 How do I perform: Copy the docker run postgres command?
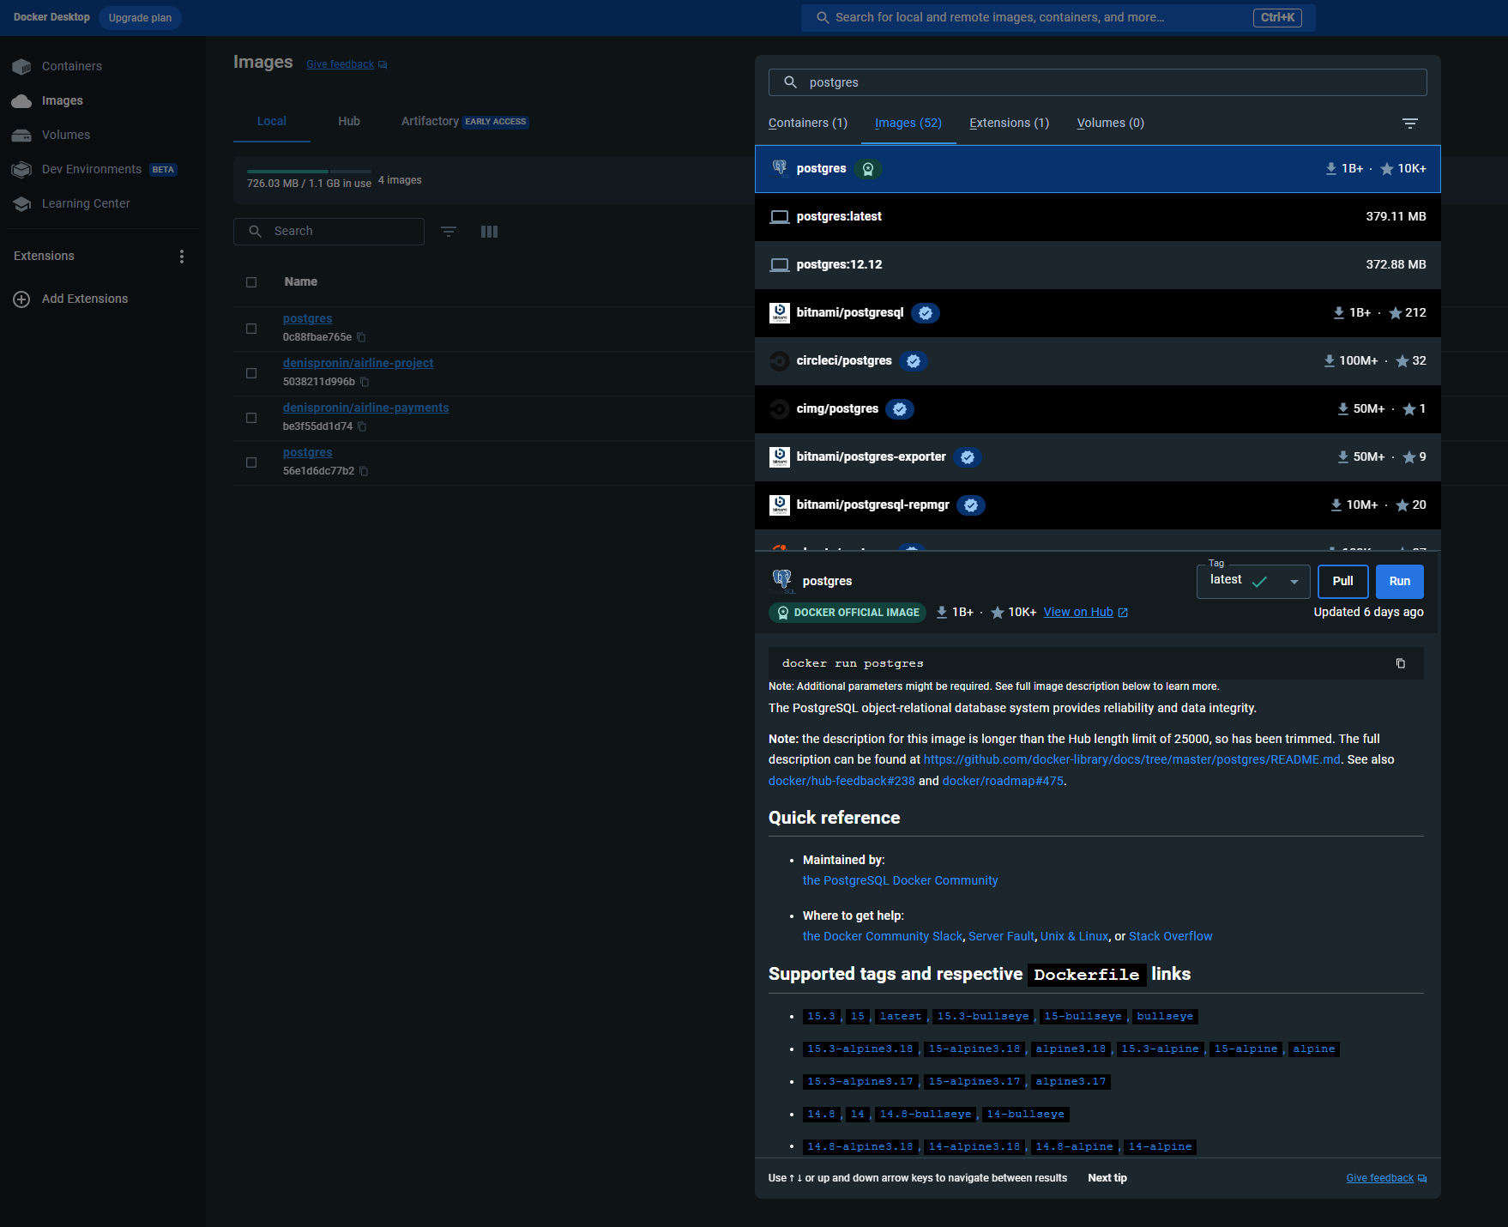tap(1401, 663)
